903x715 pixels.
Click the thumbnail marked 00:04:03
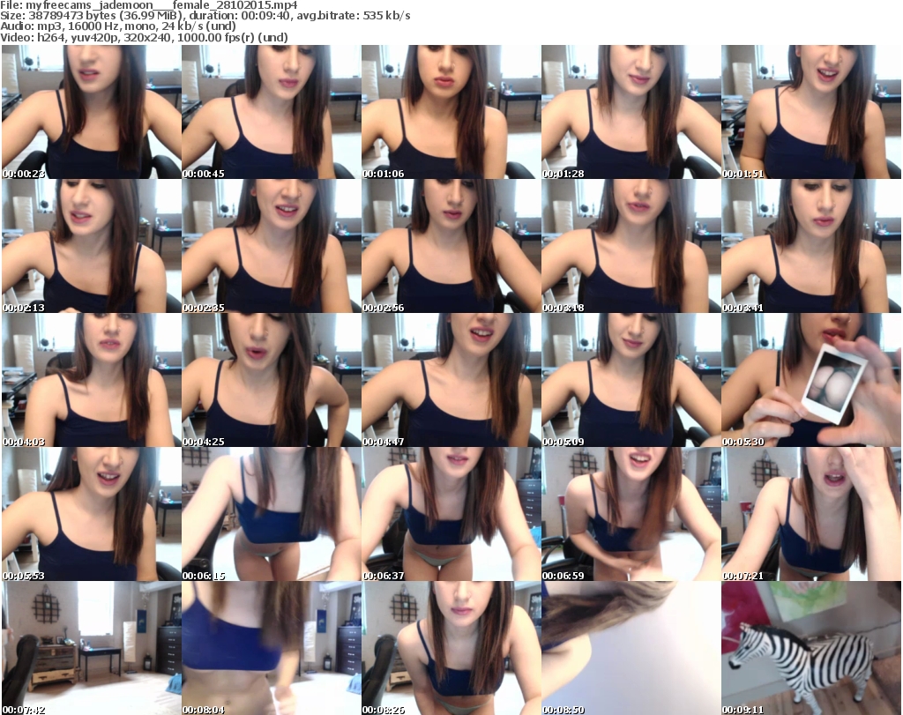(x=92, y=381)
